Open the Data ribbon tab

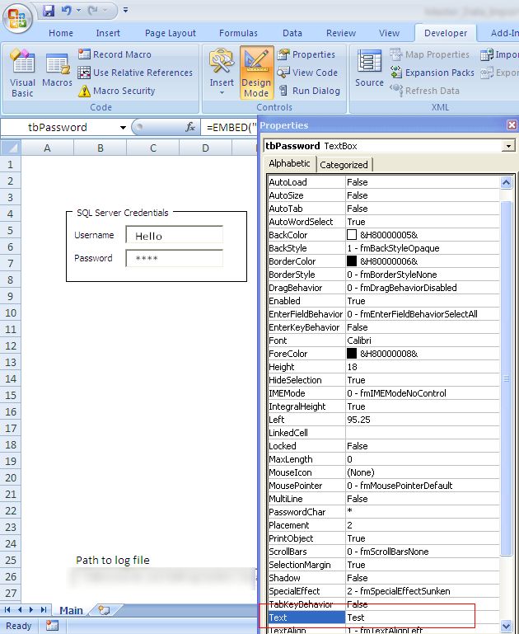pos(292,33)
